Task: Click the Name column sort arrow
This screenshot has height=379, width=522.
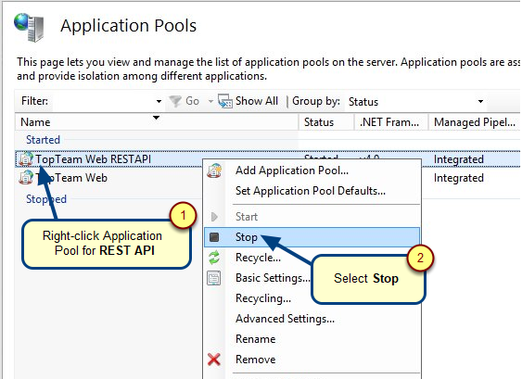Action: [x=156, y=118]
